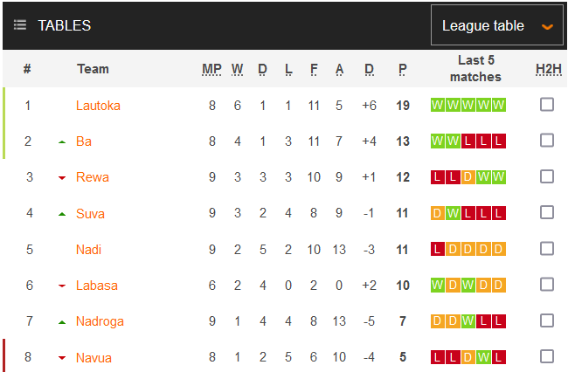The image size is (568, 372).
Task: Tick the H2H checkbox for Suva
Action: tap(547, 212)
